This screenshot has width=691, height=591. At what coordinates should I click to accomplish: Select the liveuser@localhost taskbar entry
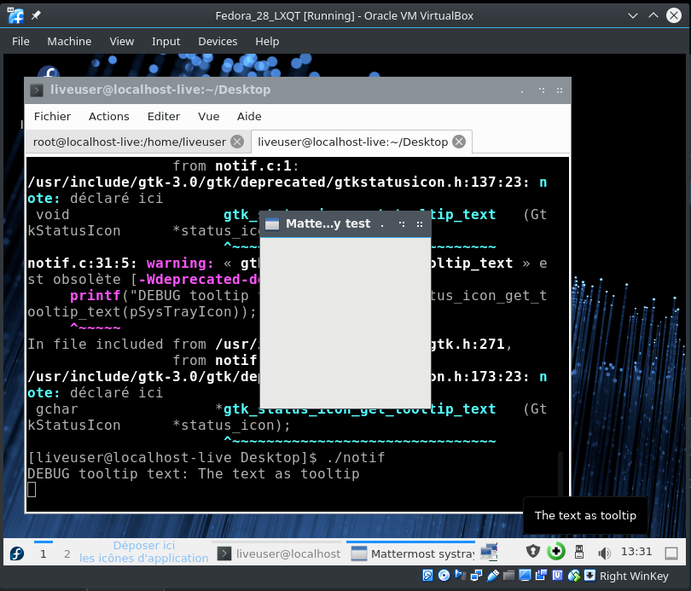click(278, 553)
